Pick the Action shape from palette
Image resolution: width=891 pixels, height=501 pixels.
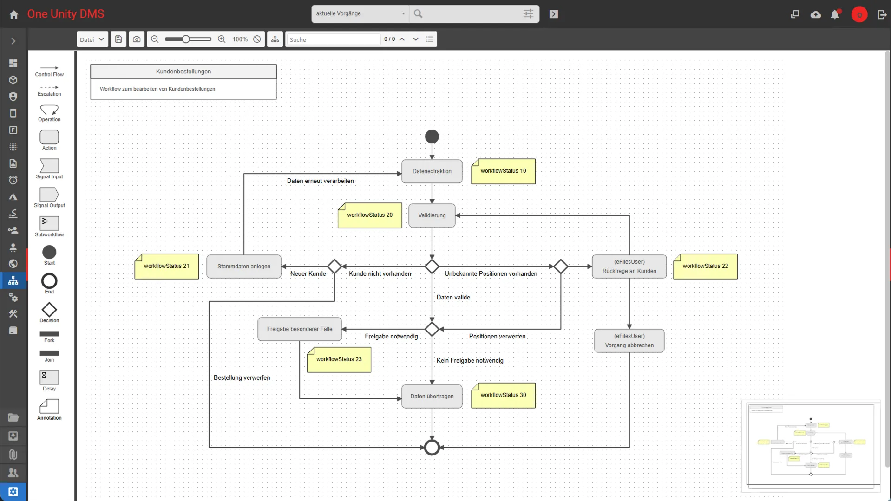tap(49, 140)
